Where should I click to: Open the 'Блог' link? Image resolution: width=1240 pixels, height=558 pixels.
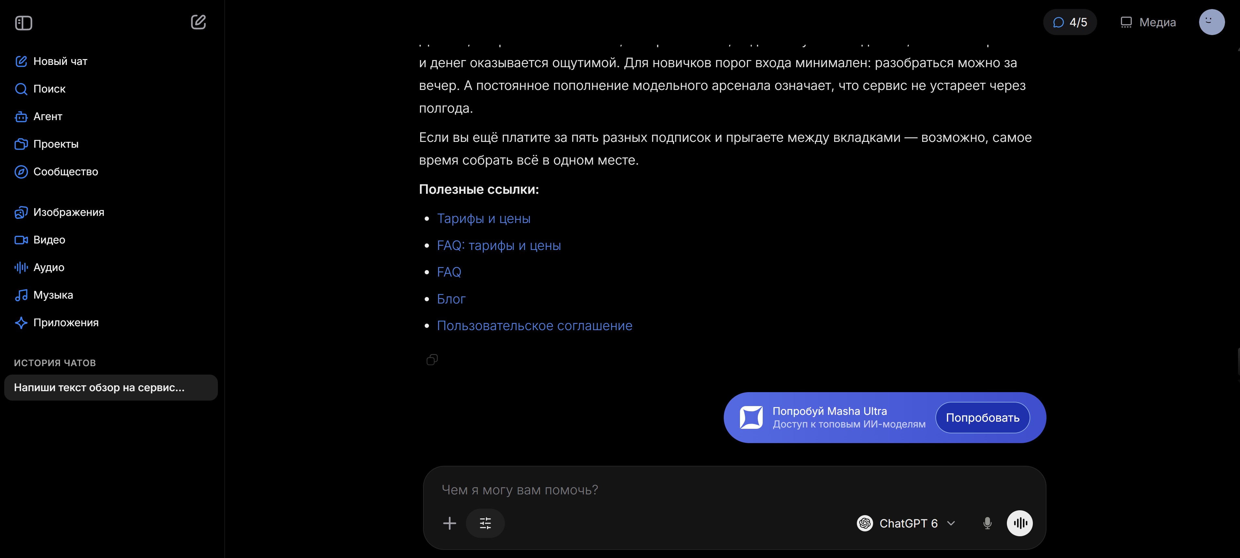tap(451, 299)
